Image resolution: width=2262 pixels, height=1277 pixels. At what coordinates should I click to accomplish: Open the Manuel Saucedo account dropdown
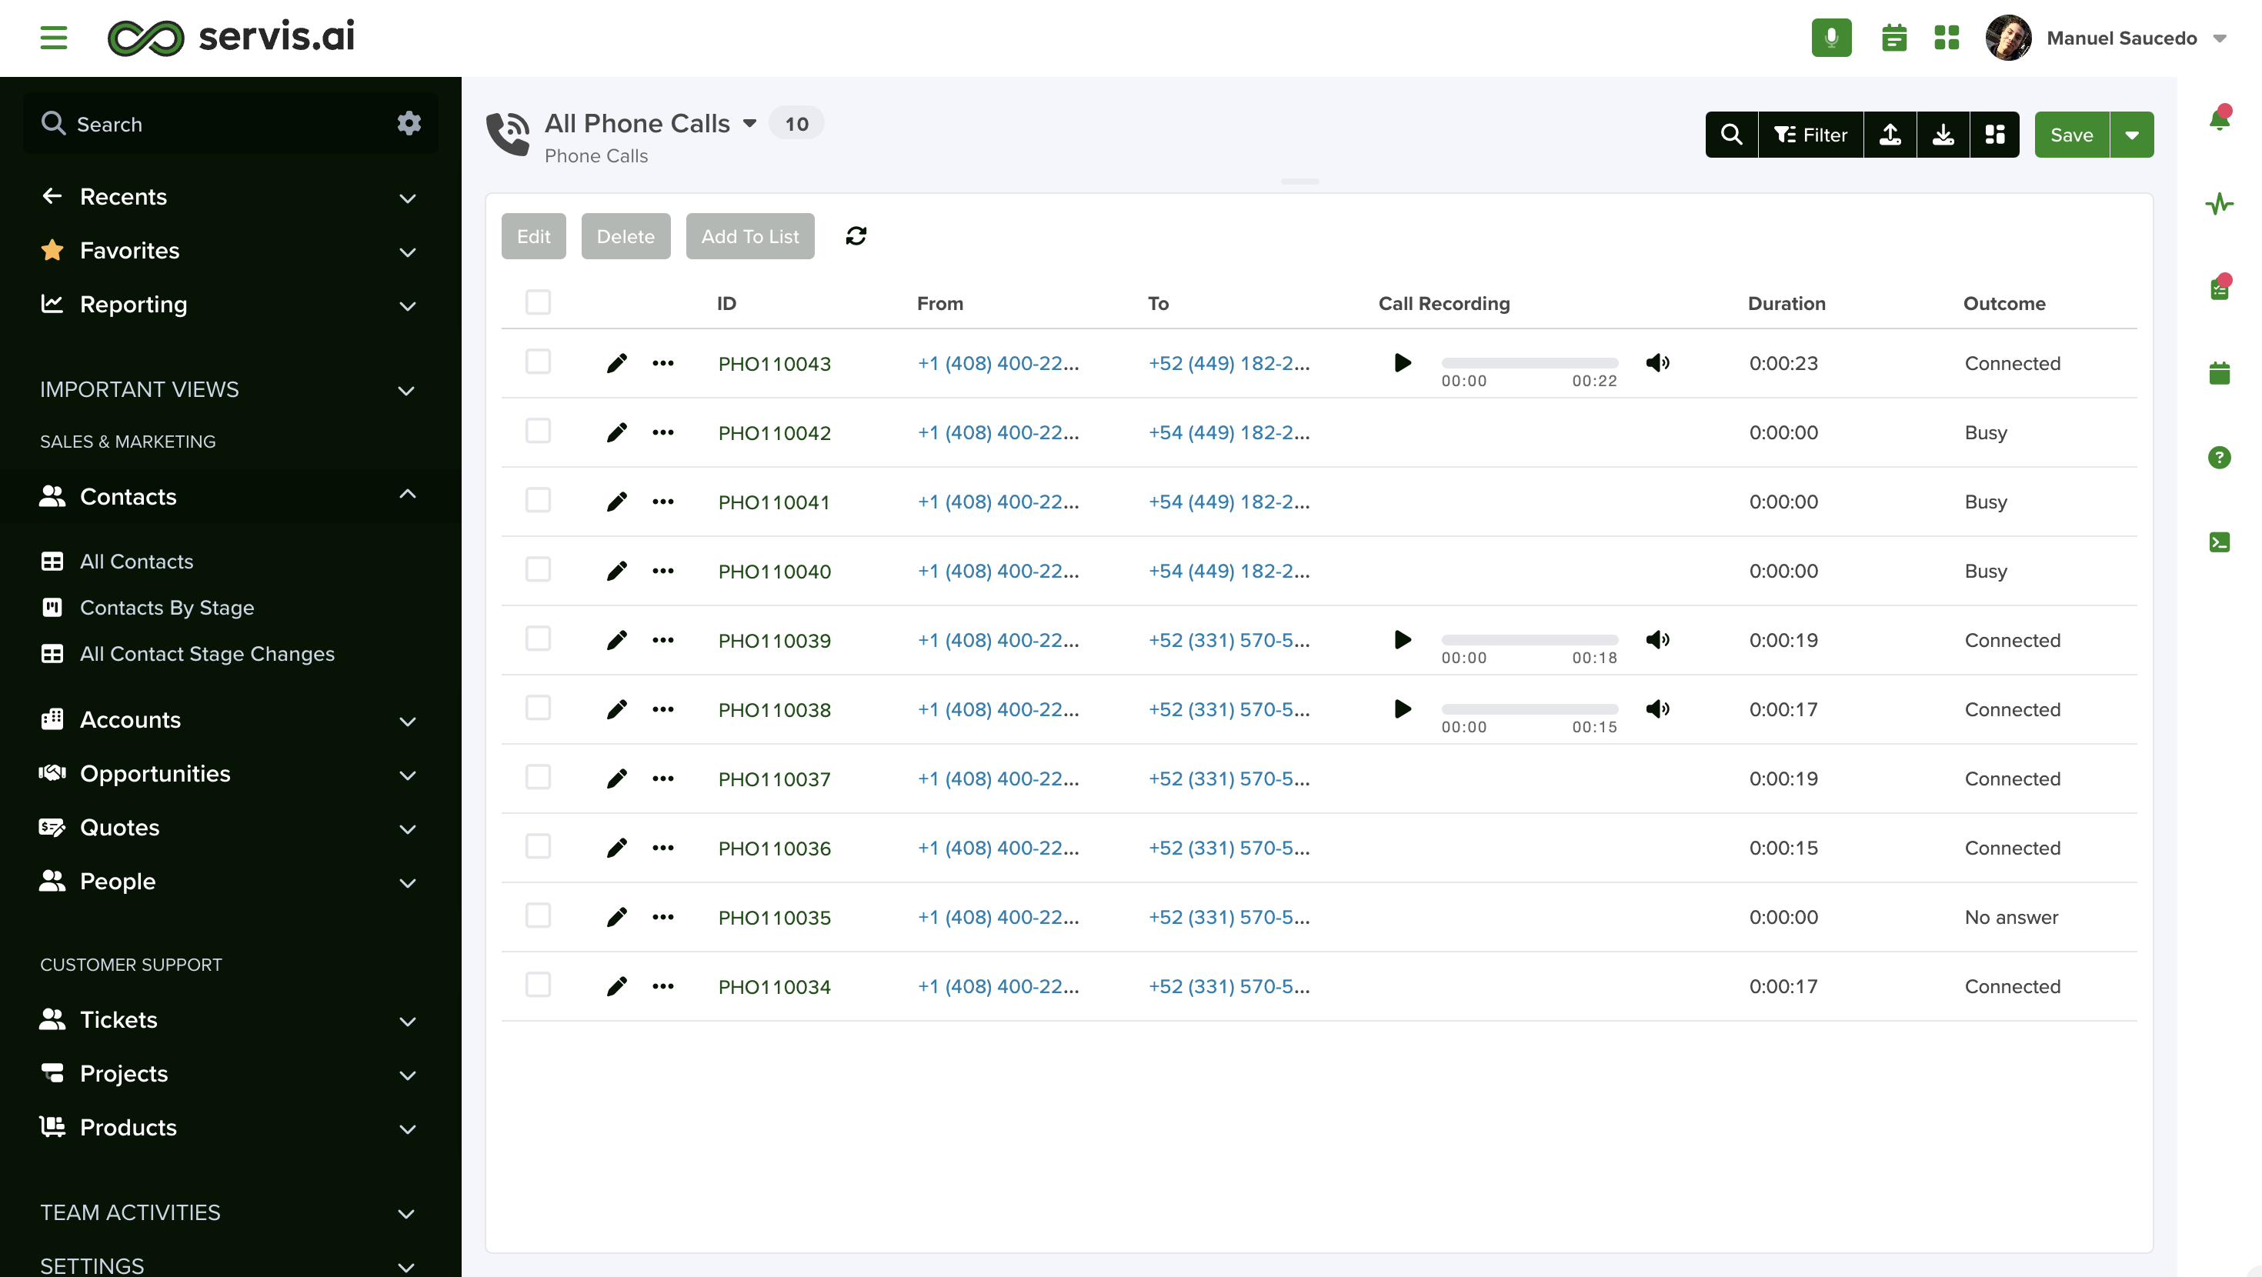[2220, 38]
